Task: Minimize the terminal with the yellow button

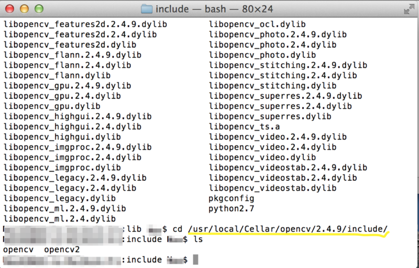Action: coord(24,9)
